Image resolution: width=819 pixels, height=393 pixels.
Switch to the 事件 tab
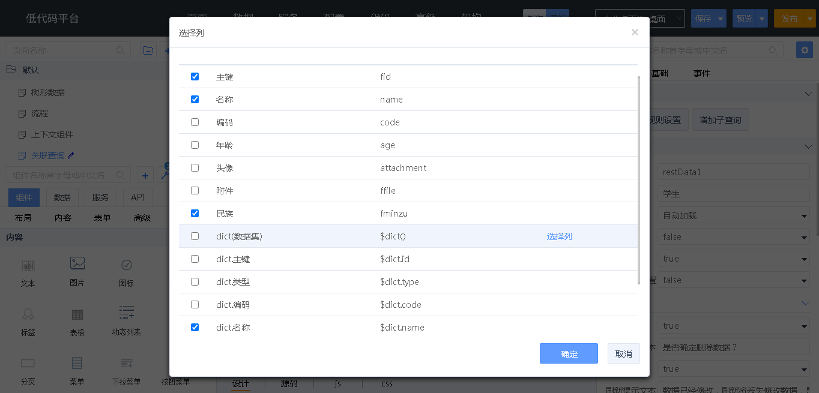pyautogui.click(x=701, y=73)
